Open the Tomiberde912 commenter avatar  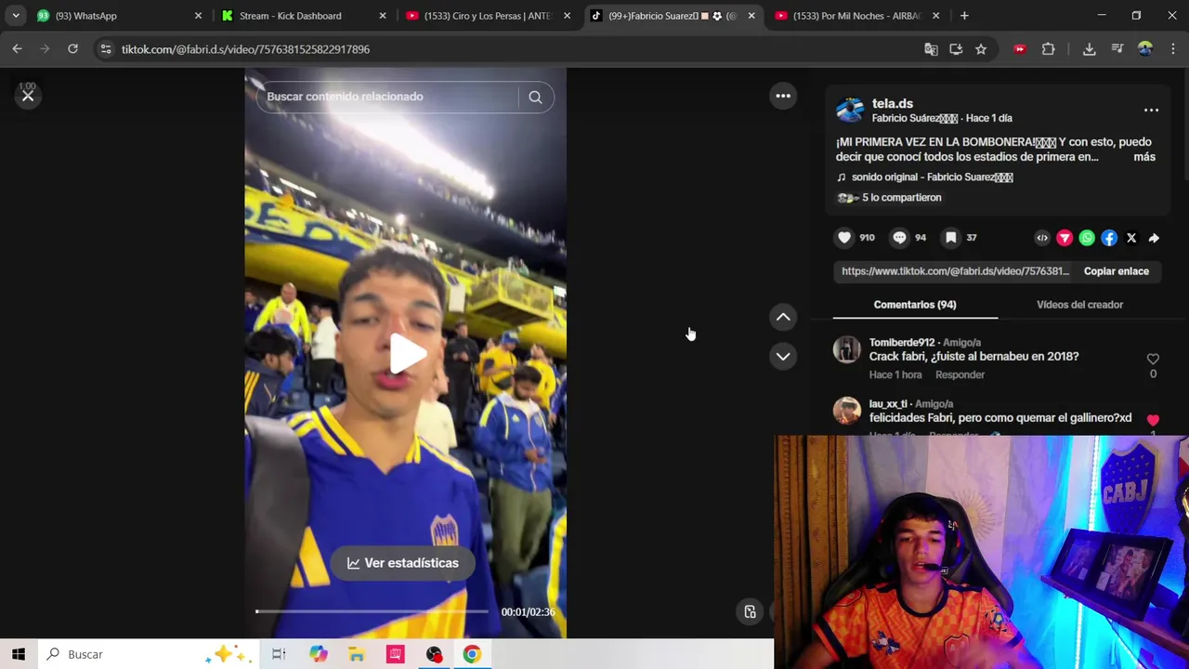(x=846, y=350)
